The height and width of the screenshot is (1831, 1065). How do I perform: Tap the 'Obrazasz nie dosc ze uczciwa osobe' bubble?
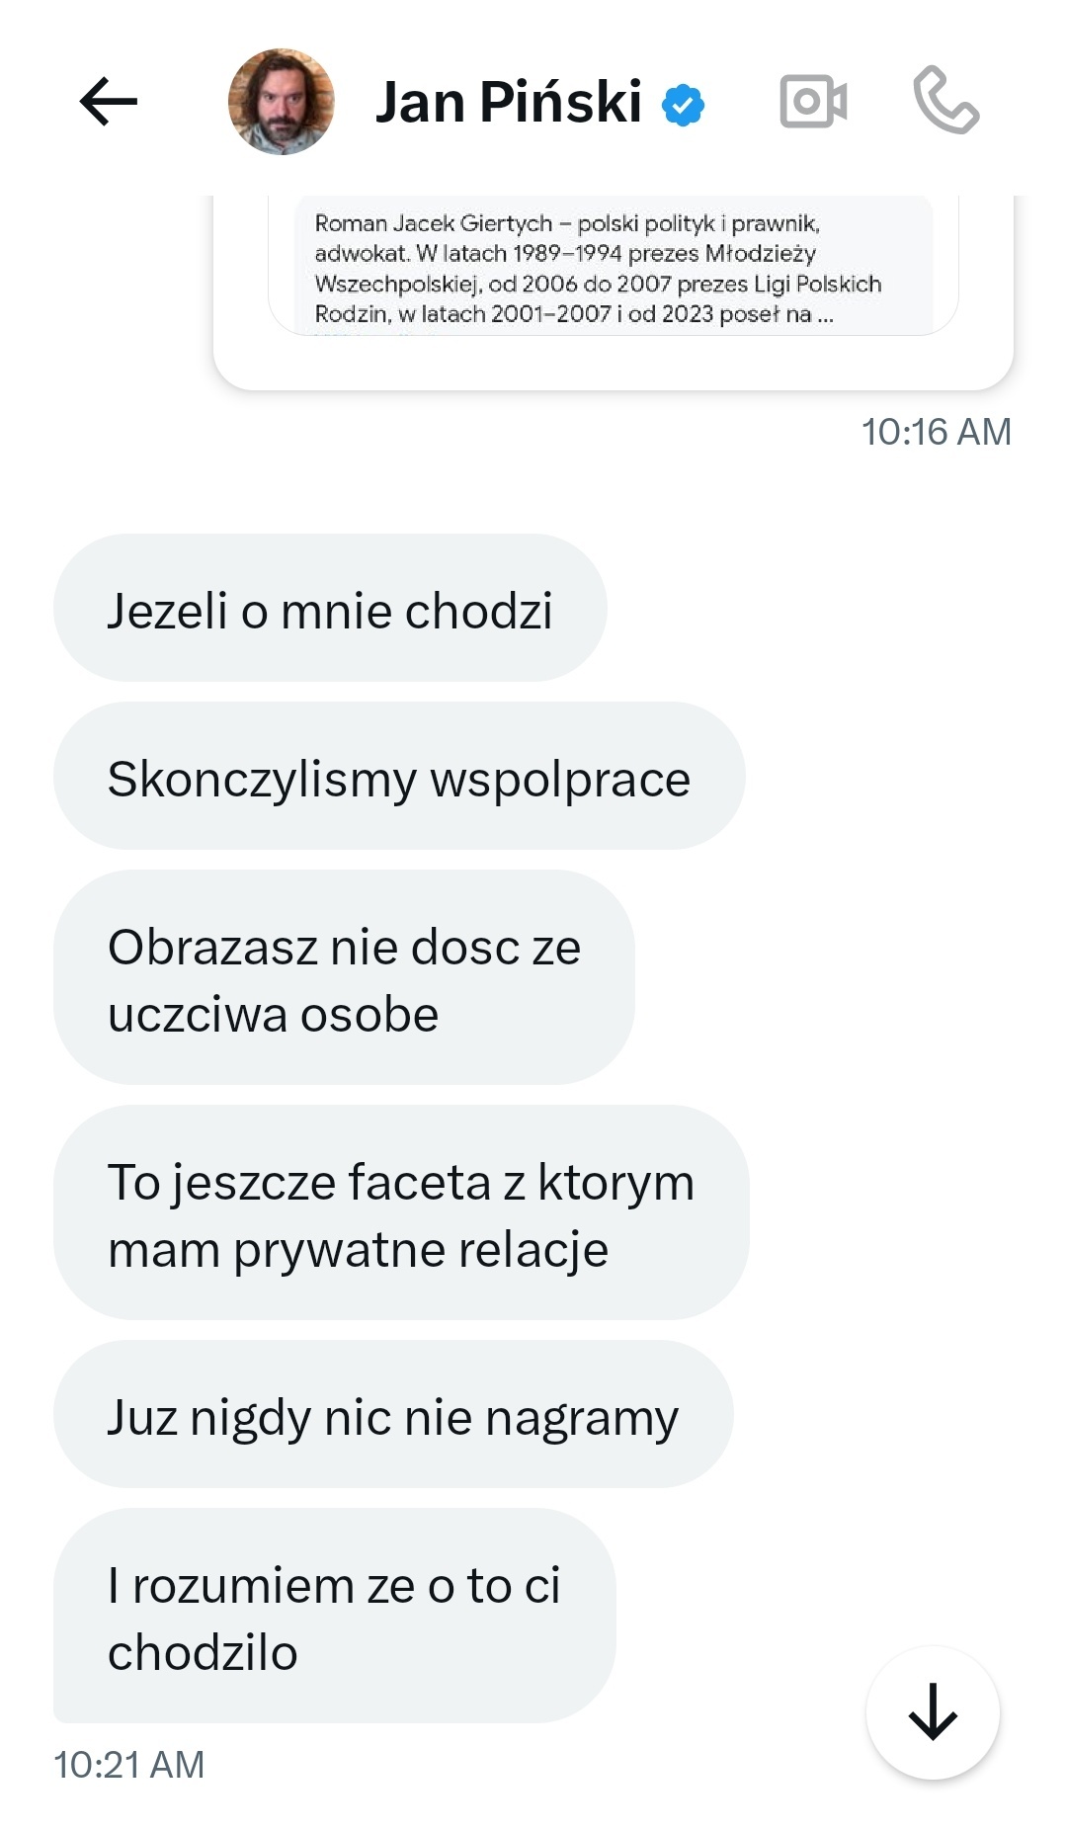coord(344,977)
